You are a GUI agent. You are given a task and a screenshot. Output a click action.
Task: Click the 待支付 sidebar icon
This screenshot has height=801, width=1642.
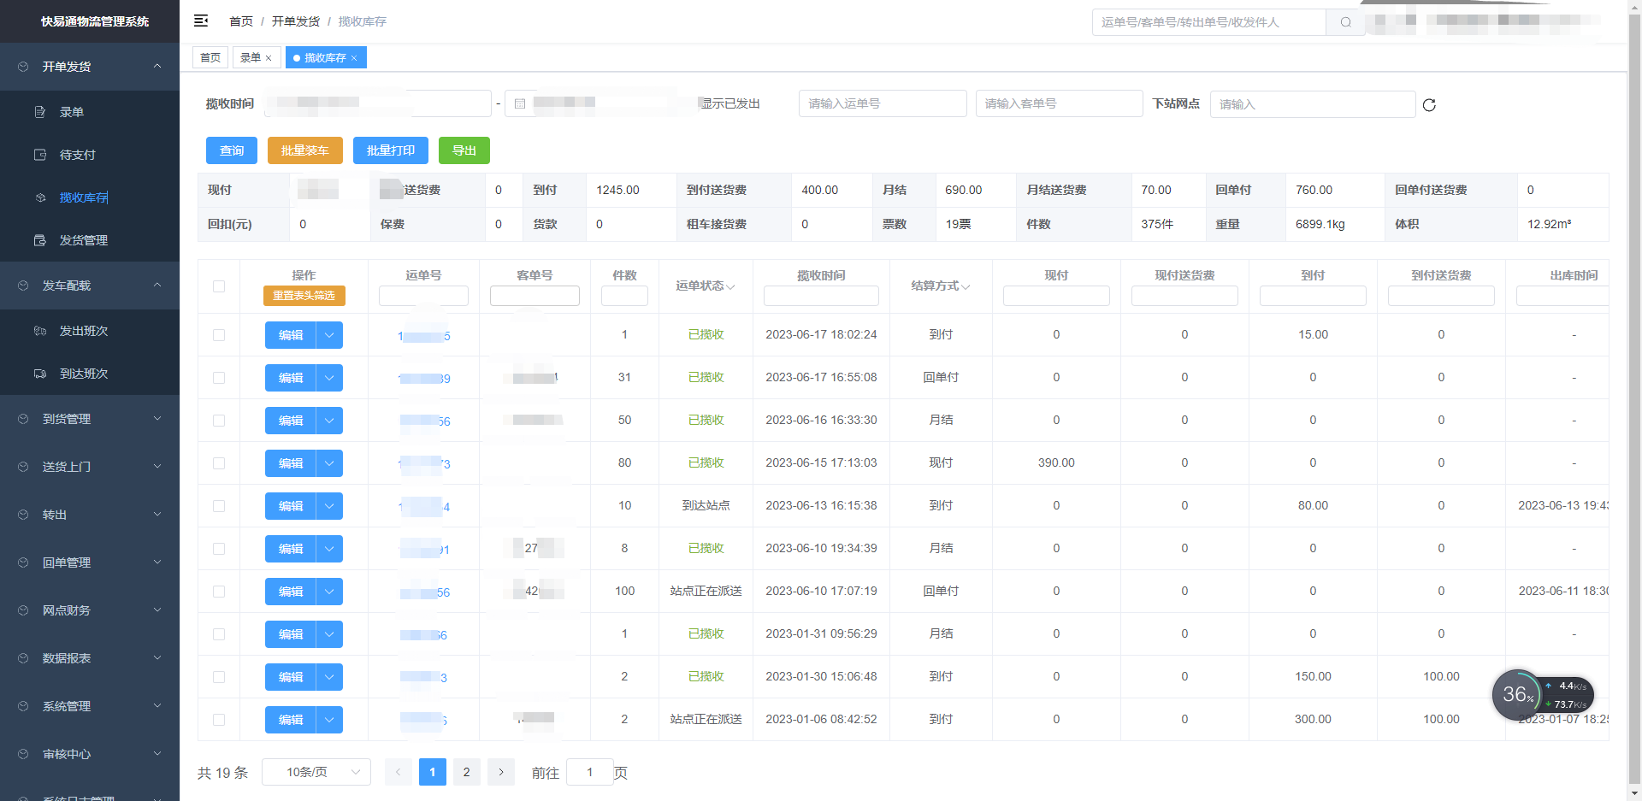click(40, 155)
